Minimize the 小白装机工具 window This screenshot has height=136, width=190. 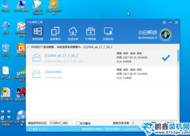pyautogui.click(x=170, y=23)
